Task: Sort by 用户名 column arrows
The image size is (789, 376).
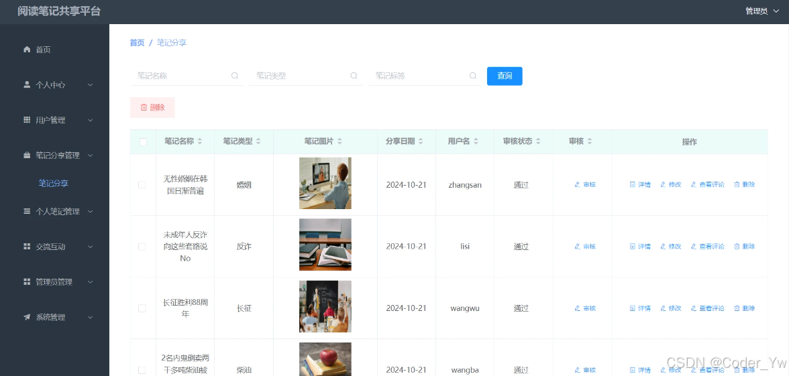Action: click(476, 142)
